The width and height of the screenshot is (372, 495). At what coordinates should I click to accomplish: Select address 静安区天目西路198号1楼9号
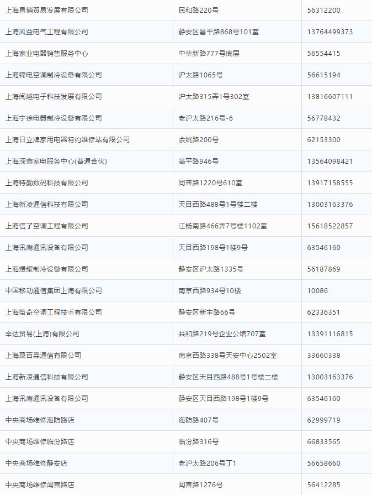coord(224,398)
